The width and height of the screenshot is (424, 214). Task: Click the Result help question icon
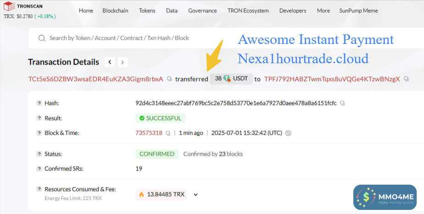click(39, 118)
